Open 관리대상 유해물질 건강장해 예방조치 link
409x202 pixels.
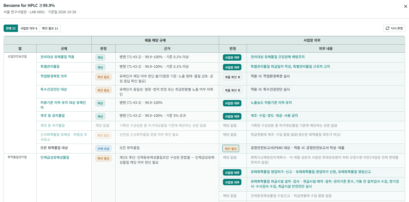point(278,57)
